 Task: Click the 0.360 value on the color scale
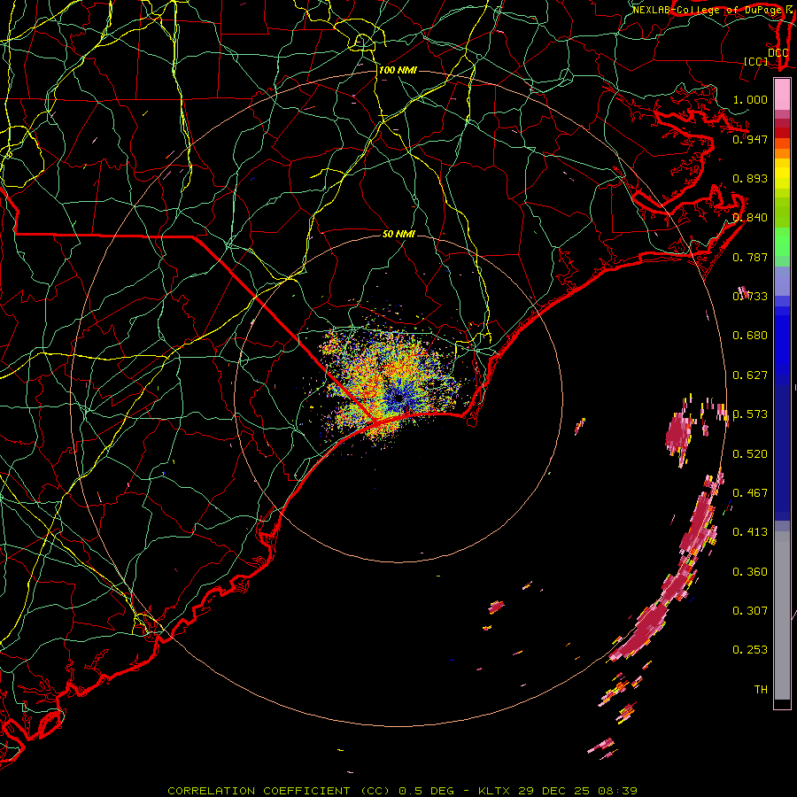tap(750, 571)
